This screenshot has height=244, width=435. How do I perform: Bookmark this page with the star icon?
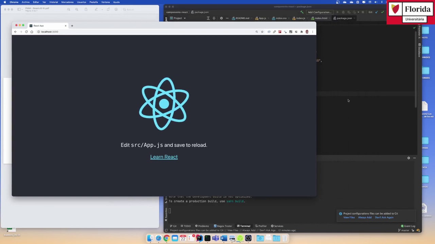pos(262,32)
